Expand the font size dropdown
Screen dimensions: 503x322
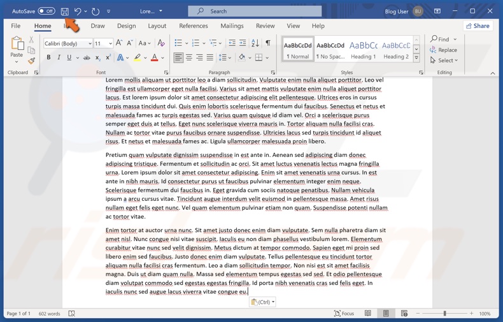point(110,43)
